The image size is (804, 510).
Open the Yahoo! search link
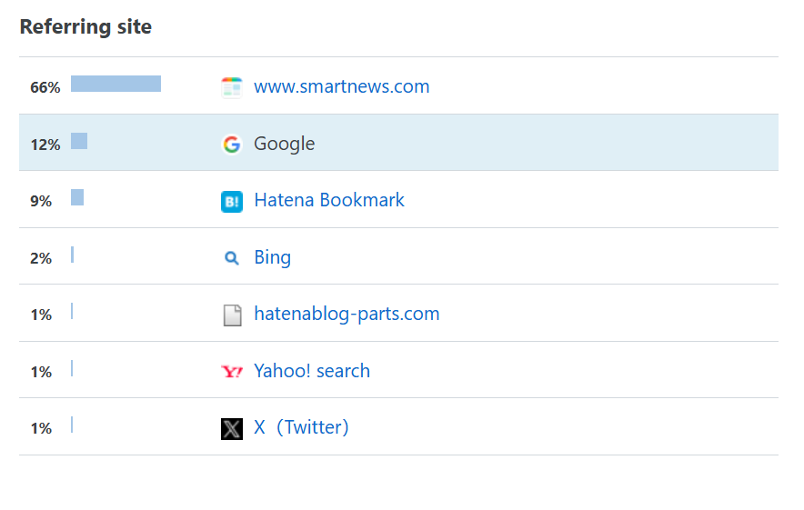coord(312,371)
